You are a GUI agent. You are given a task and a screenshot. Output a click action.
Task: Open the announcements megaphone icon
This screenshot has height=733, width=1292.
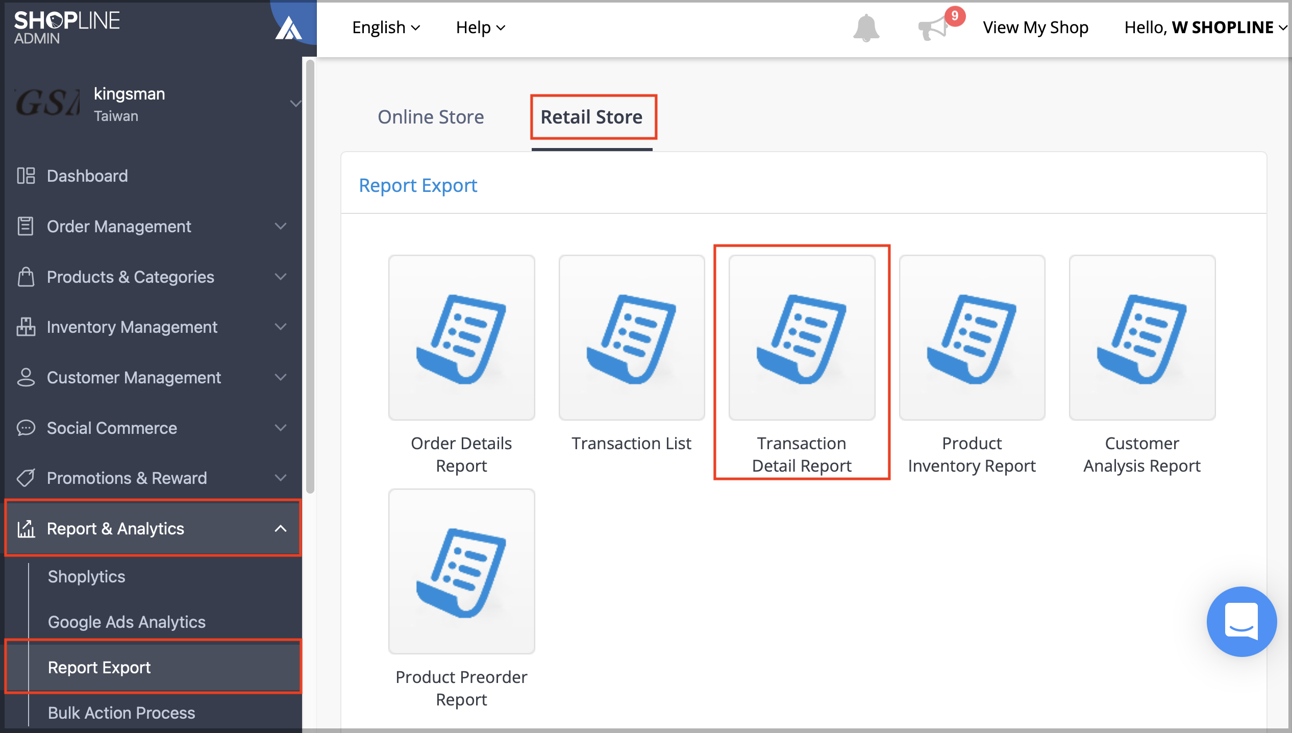(x=933, y=28)
